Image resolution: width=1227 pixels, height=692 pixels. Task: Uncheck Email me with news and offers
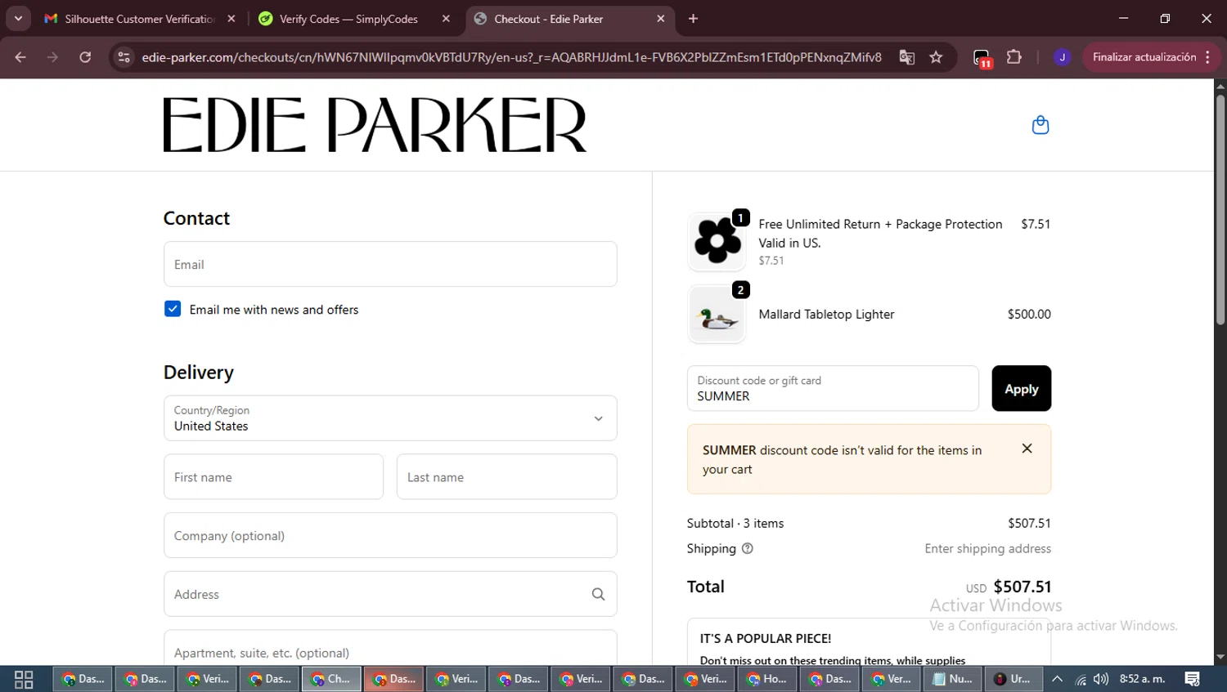click(x=173, y=309)
